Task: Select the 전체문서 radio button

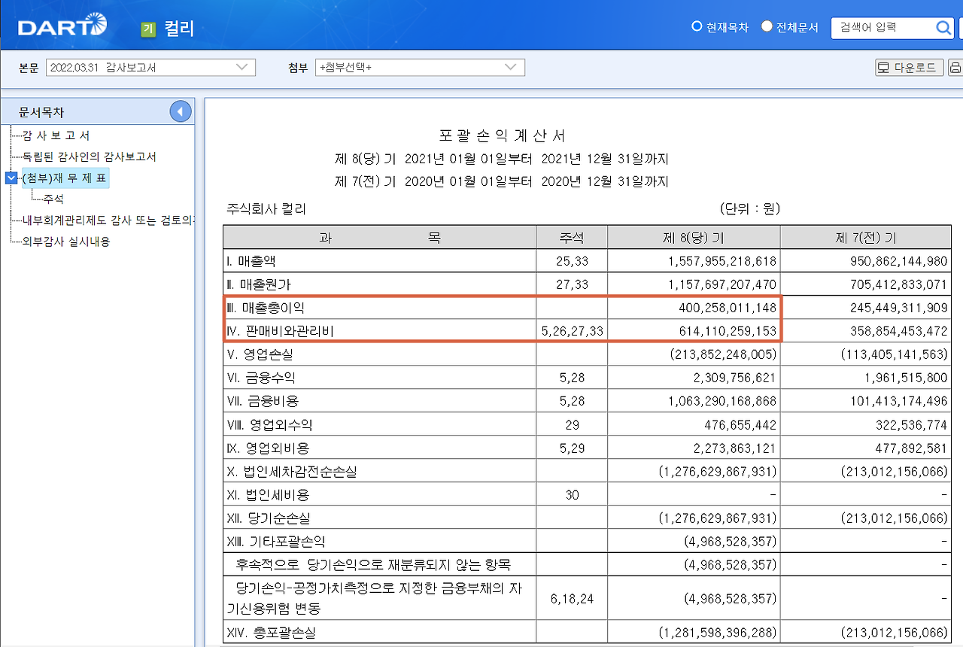Action: pyautogui.click(x=766, y=26)
